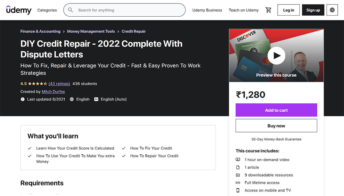Screen dimensions: 344x196
Task: Open instructor Mitch Durfee's profile
Action: (x=53, y=92)
